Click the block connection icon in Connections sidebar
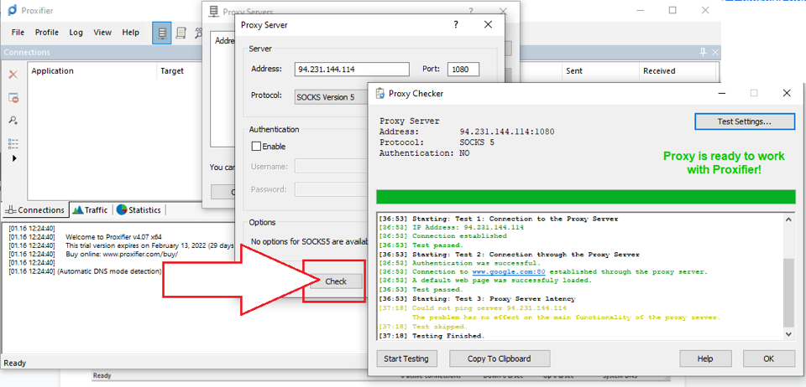The image size is (806, 387). pos(13,98)
